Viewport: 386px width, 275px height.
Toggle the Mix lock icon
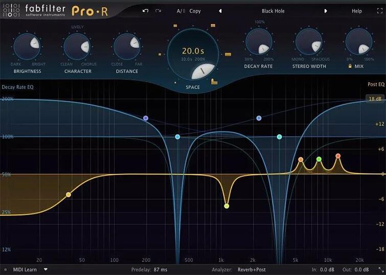point(350,66)
